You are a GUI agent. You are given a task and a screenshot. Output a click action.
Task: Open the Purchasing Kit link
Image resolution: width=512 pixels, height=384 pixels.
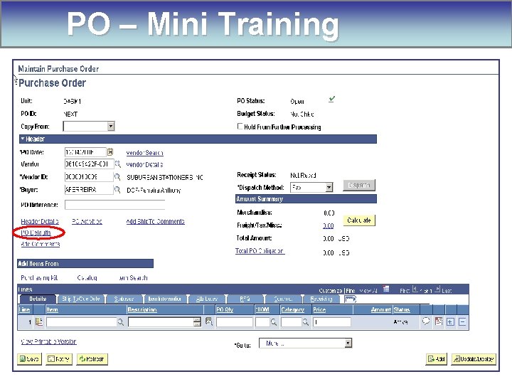pyautogui.click(x=39, y=277)
